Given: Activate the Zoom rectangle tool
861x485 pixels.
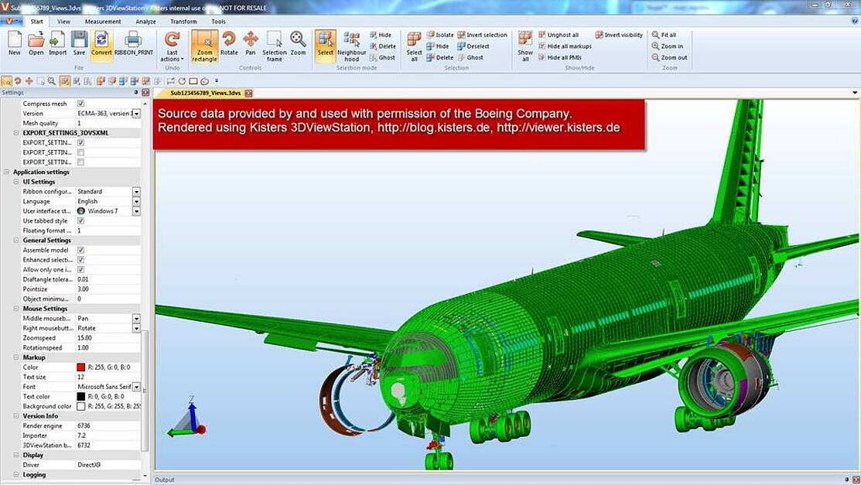Looking at the screenshot, I should pos(204,46).
